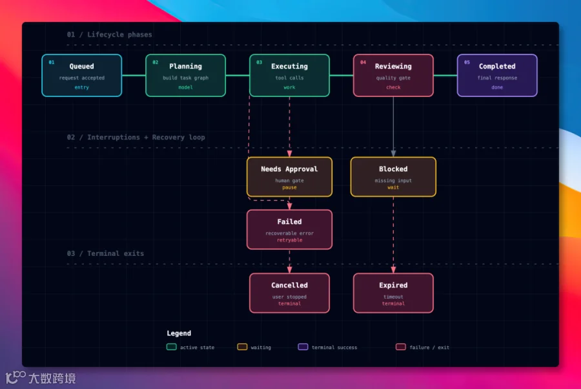The height and width of the screenshot is (389, 581).
Task: Select the Blocked missing input node
Action: coord(393,177)
